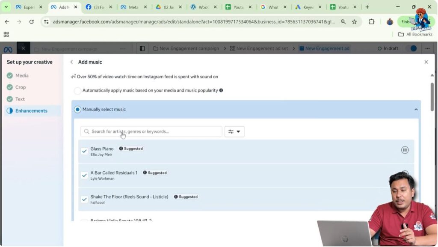
Task: Switch to the first Youtu sheets tab
Action: tap(238, 7)
